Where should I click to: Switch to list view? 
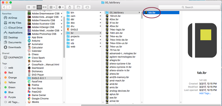coord(34,7)
